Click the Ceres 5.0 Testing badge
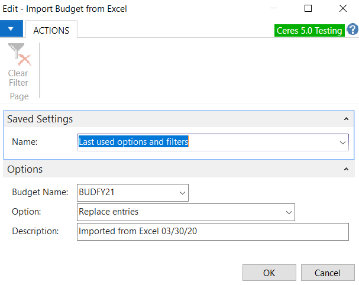The width and height of the screenshot is (359, 285). coord(309,30)
